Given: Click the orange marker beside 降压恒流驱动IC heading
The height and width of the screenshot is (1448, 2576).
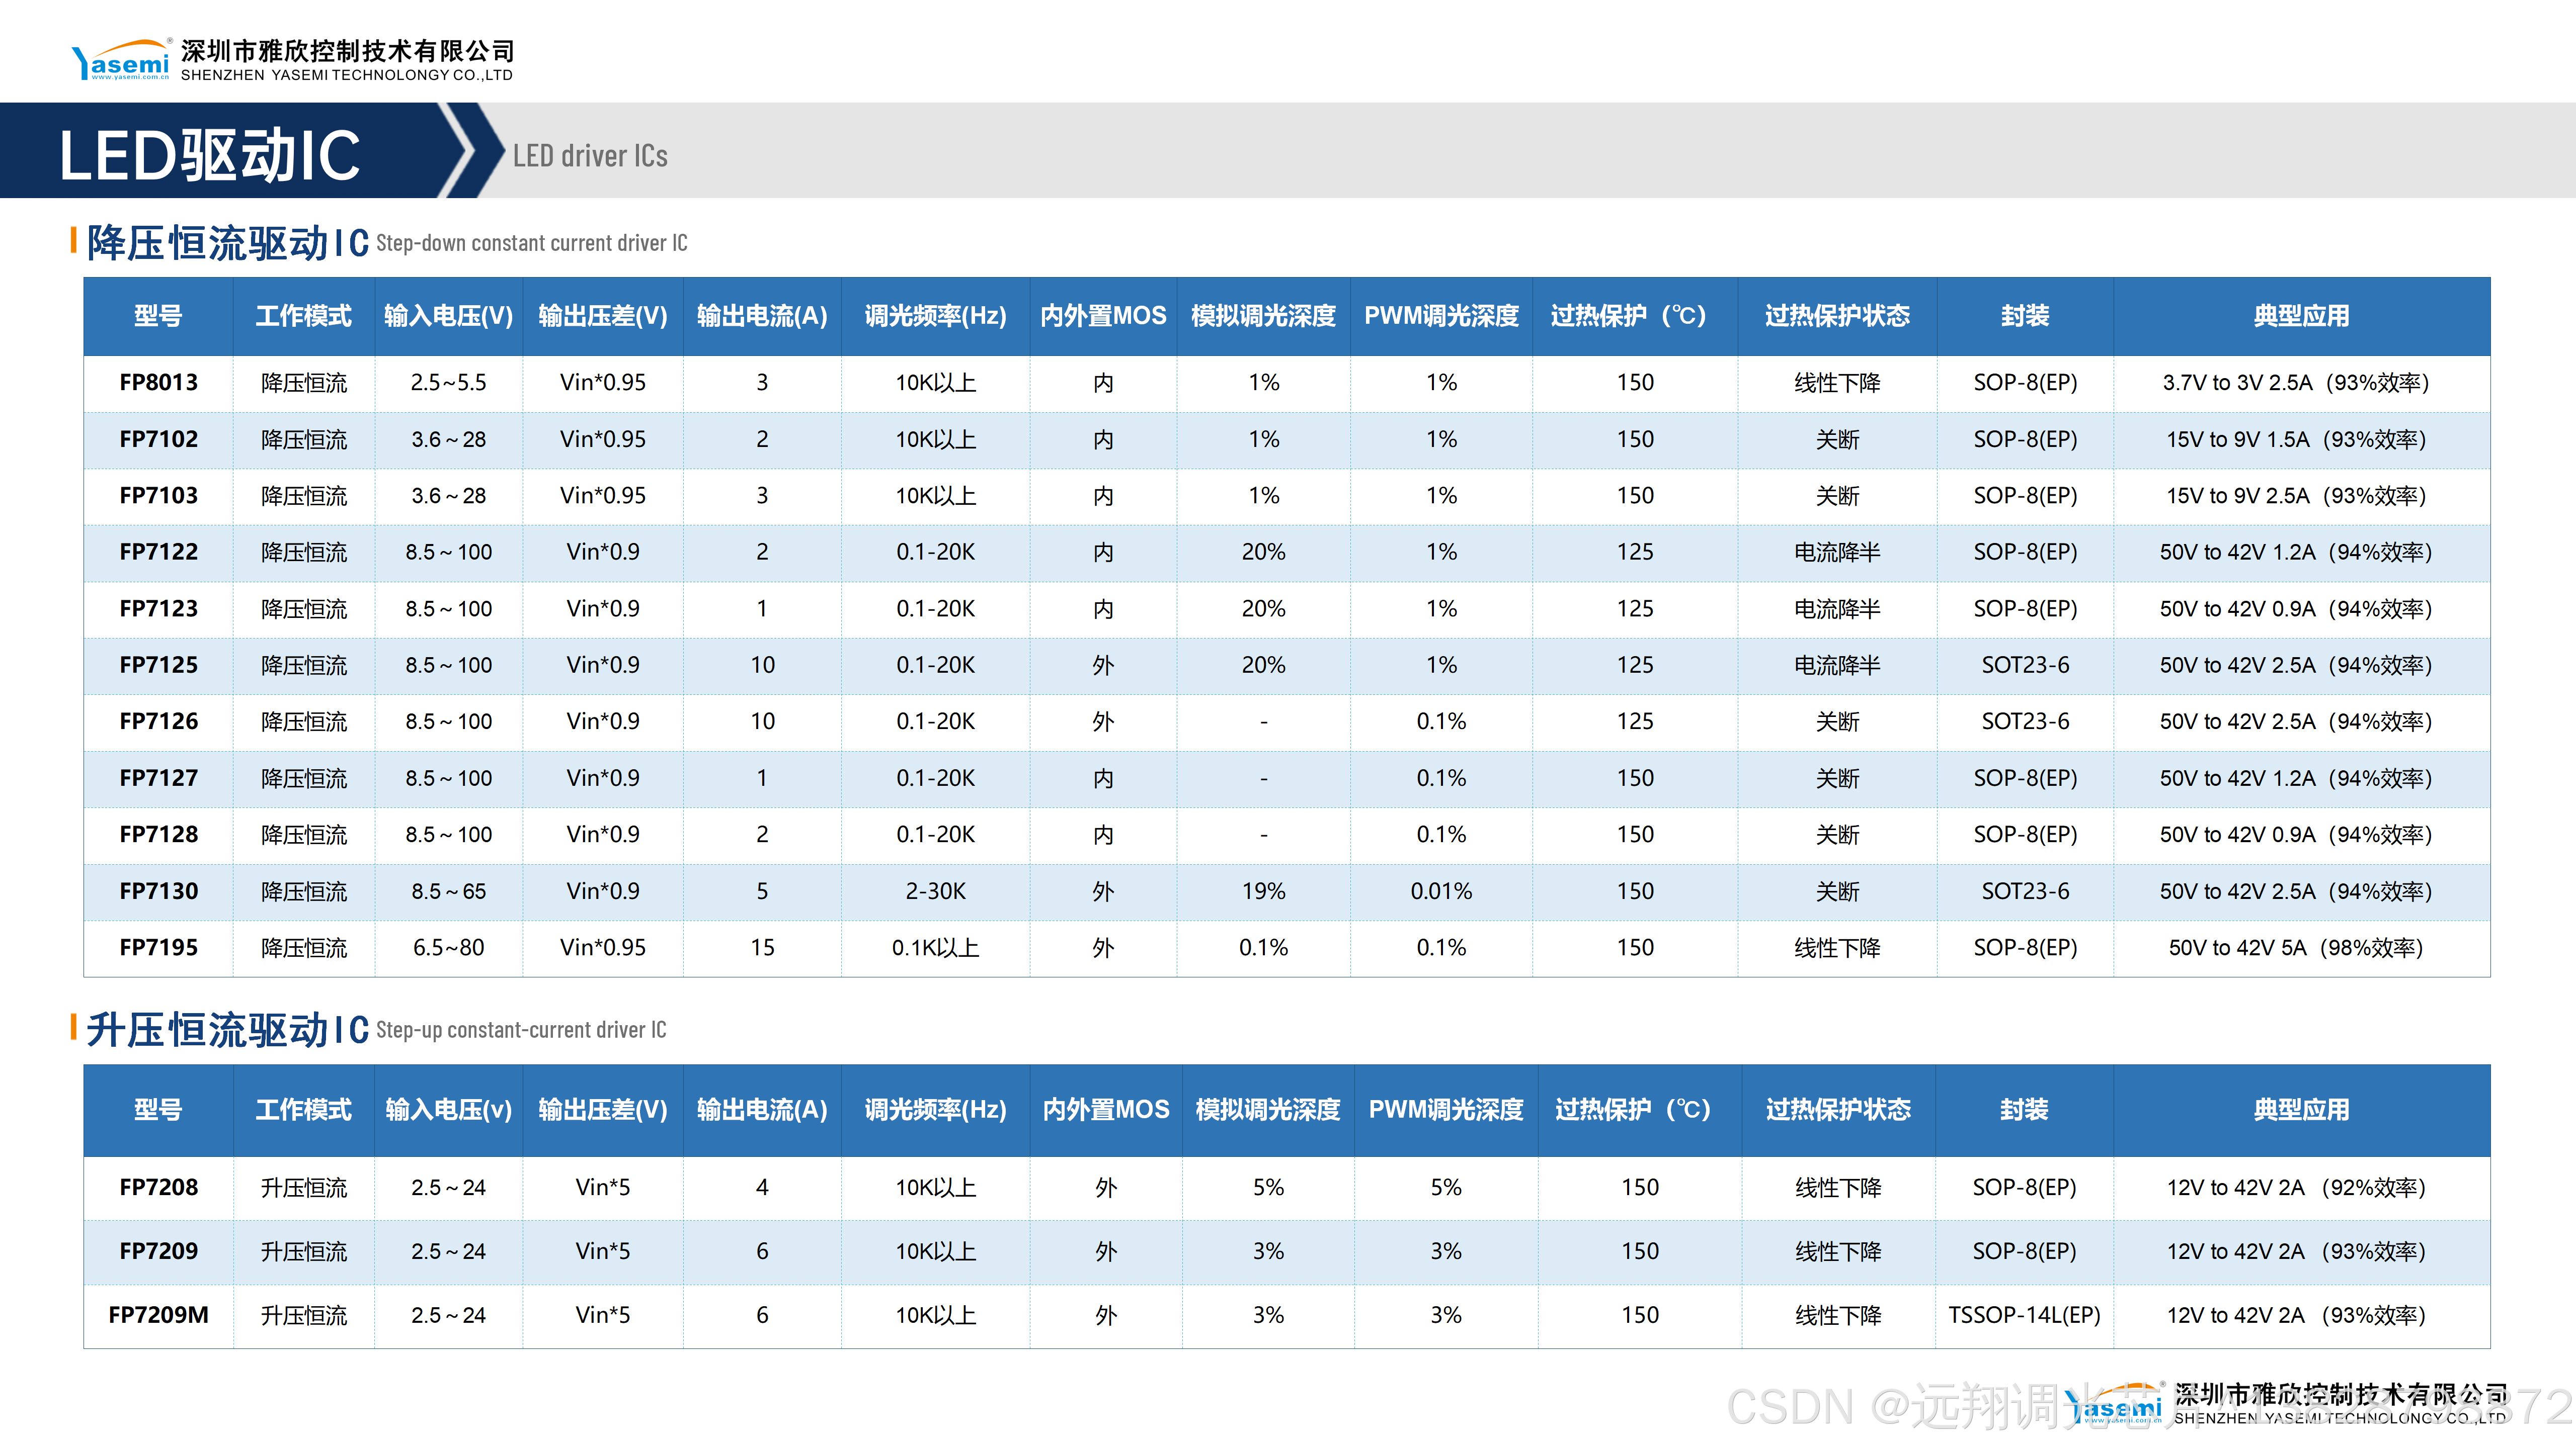Looking at the screenshot, I should tap(74, 241).
